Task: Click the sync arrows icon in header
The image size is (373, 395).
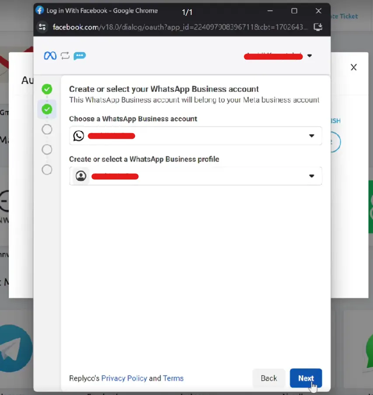Action: click(65, 56)
